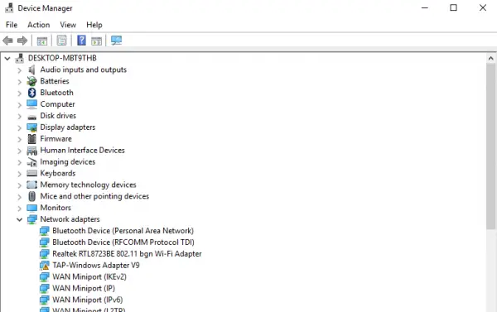Expand the Keyboards category
Image resolution: width=497 pixels, height=312 pixels.
click(19, 174)
